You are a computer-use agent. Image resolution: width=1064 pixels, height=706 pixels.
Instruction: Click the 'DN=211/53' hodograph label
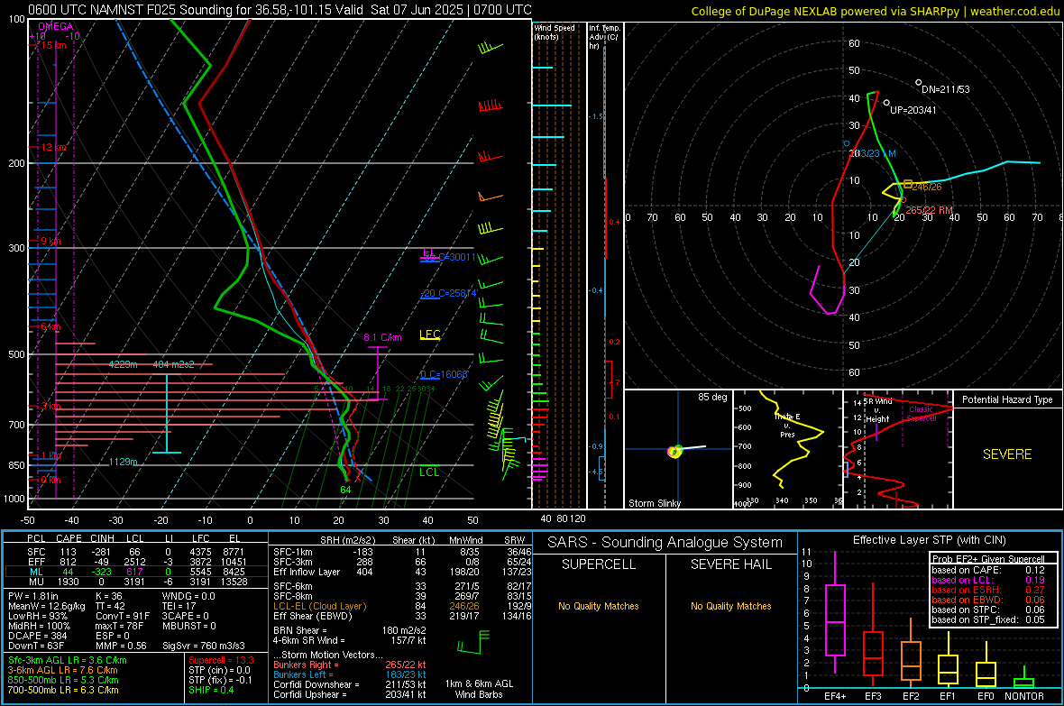coord(946,89)
